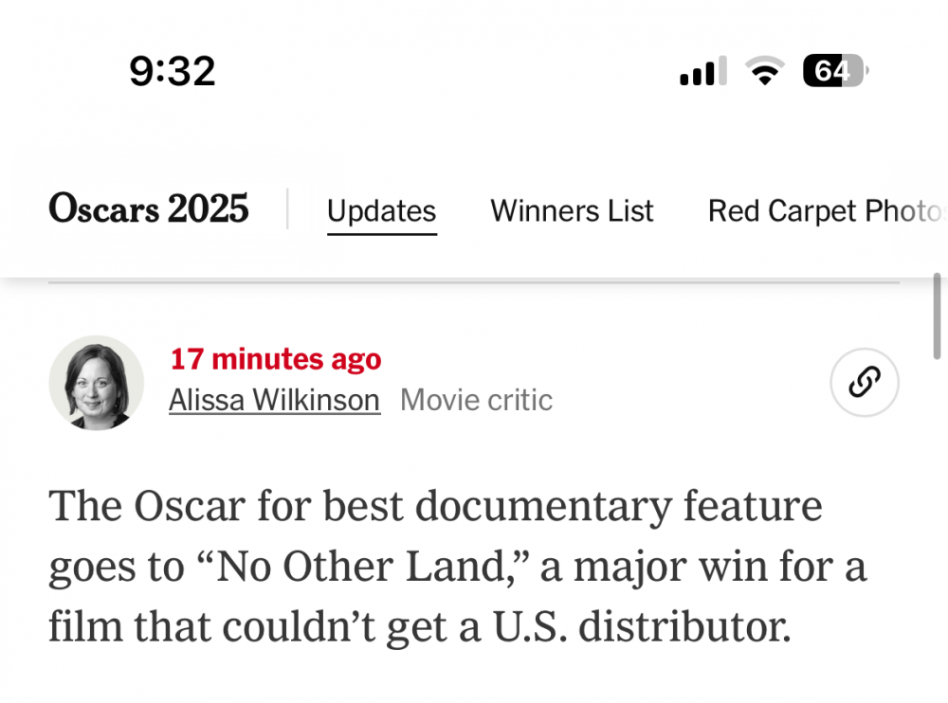
Task: Open the Alissa Wilkinson author link
Action: 274,401
